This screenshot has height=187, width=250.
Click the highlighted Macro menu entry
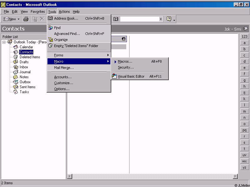click(79, 61)
